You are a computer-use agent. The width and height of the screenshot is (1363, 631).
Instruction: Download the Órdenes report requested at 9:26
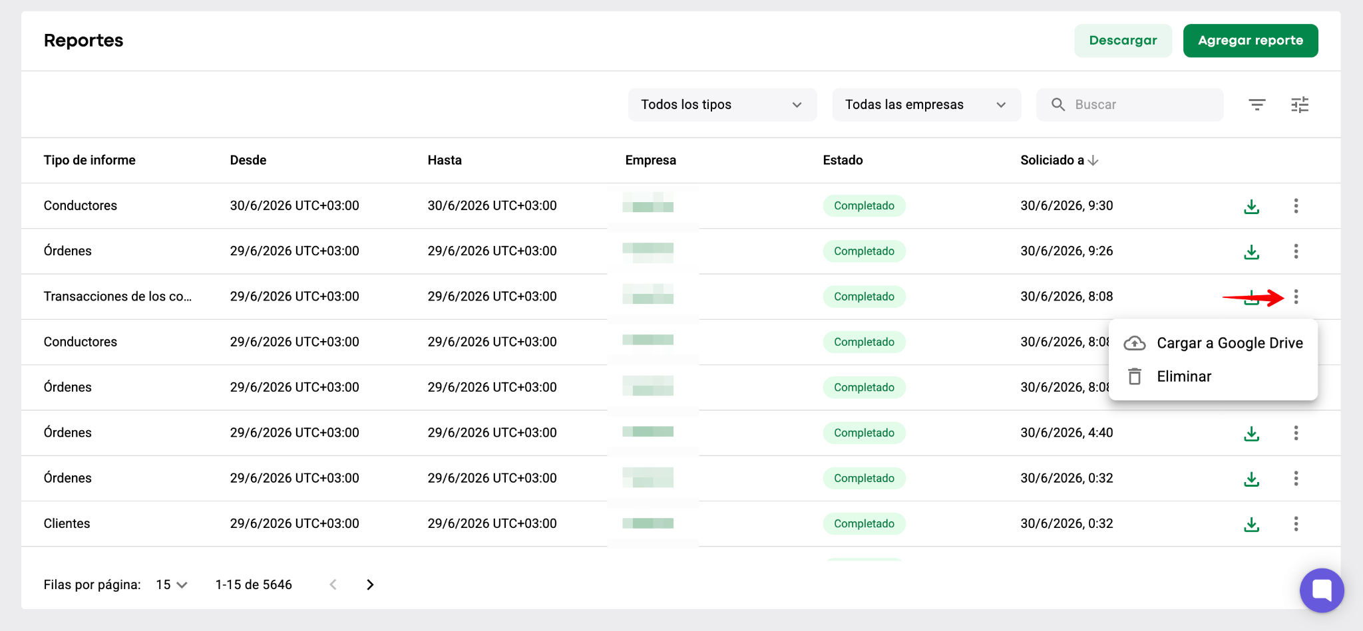(1251, 251)
